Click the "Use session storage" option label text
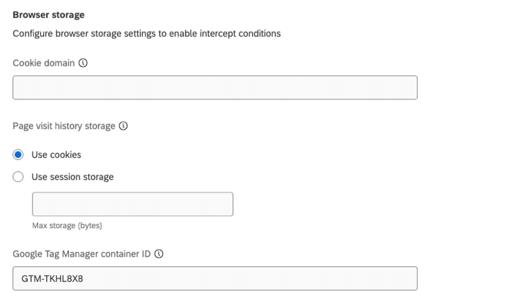 pos(73,177)
